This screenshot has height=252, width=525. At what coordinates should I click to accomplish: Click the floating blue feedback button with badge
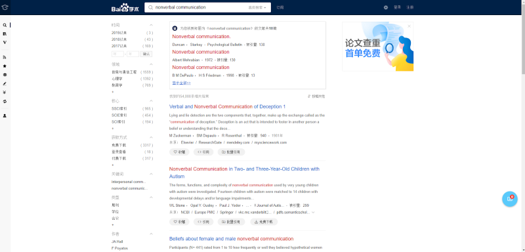point(510,199)
